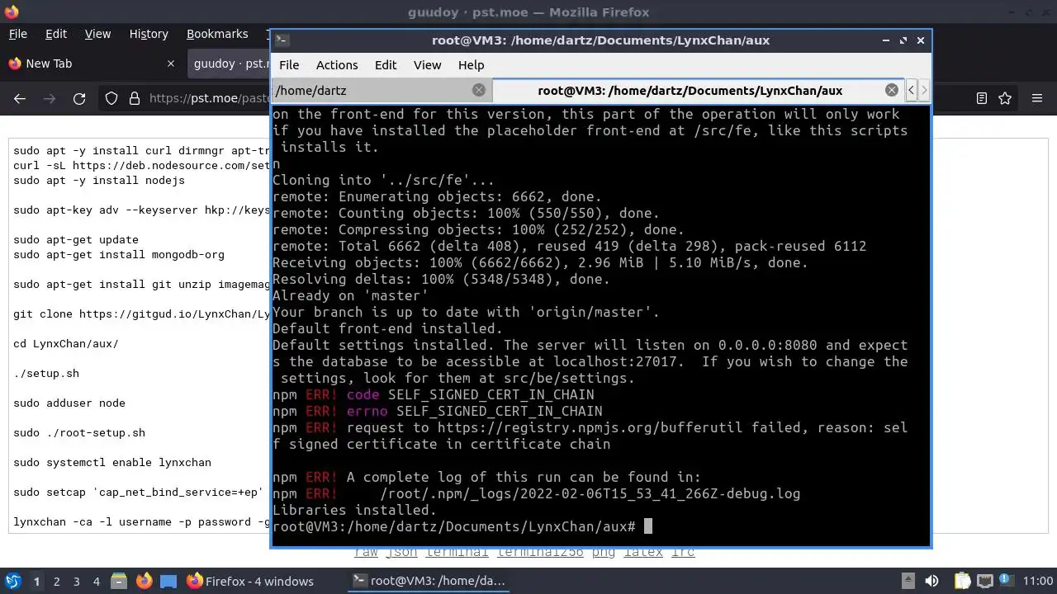Screen dimensions: 1057x594
Task: Open Firefox Edit menu
Action: [56, 34]
